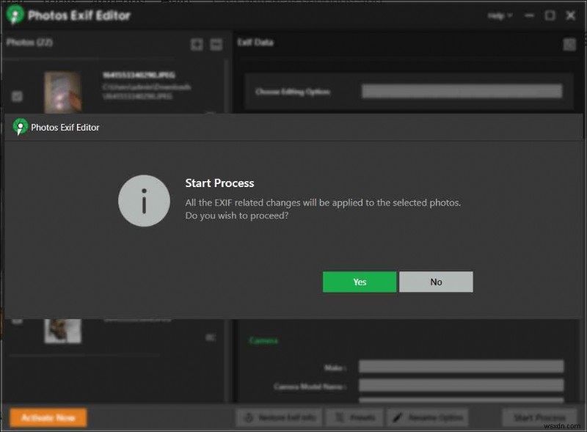Click the Rename Option button with pencil icon
Screen dimensions: 587x432
point(427,417)
